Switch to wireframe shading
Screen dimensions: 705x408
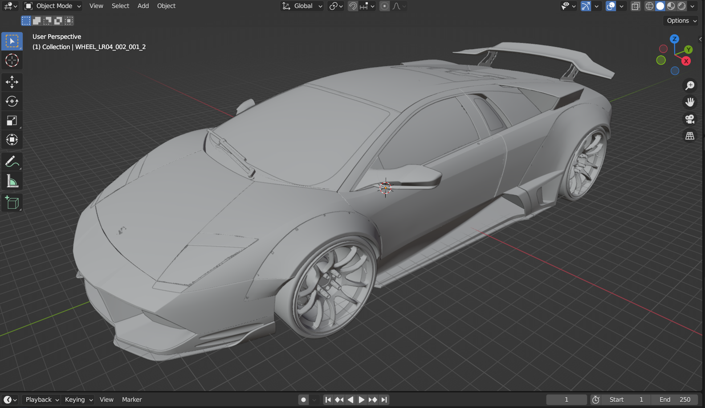650,6
